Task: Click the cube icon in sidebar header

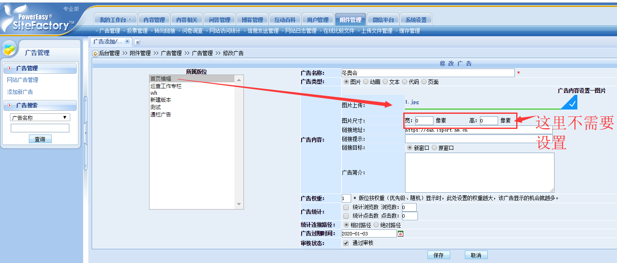Action: 9,50
